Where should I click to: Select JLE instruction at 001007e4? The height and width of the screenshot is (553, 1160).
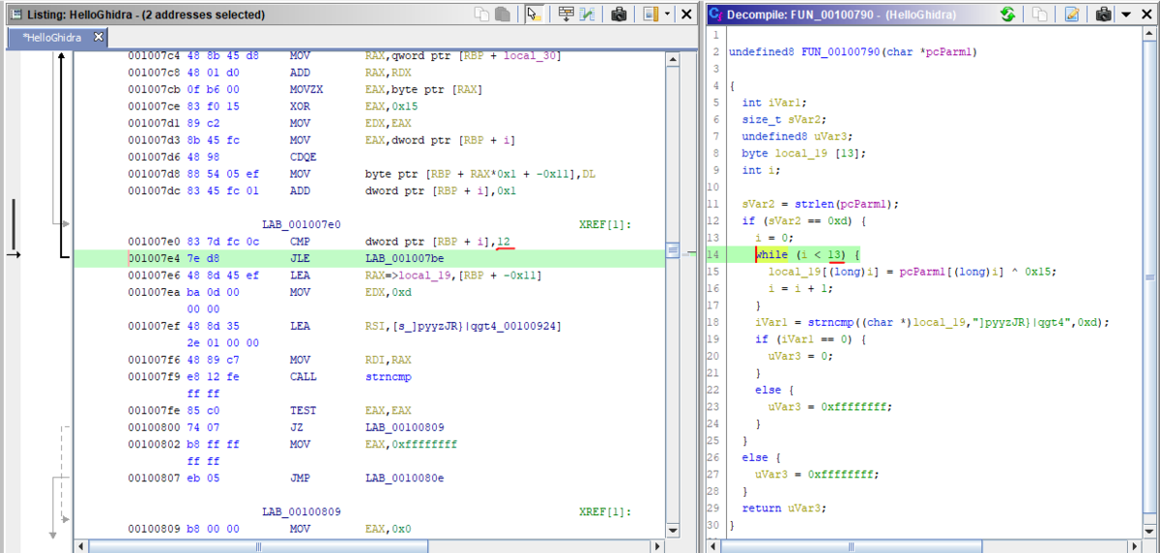point(370,258)
